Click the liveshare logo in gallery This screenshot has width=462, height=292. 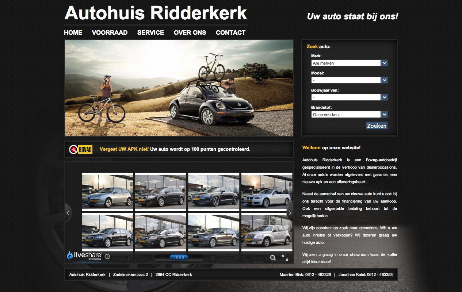(84, 255)
